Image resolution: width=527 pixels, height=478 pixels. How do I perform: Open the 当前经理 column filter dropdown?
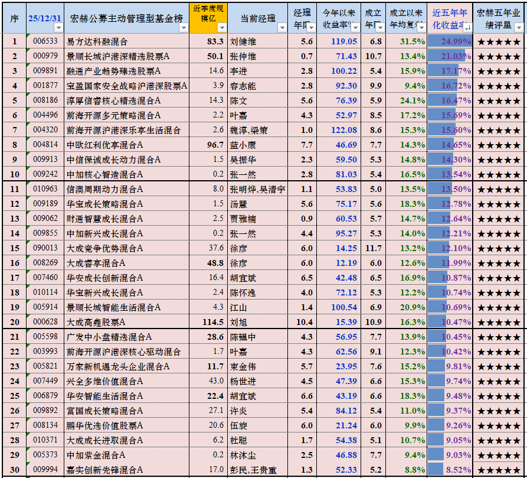[x=282, y=28]
